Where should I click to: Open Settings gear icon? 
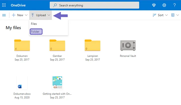pos(164,5)
